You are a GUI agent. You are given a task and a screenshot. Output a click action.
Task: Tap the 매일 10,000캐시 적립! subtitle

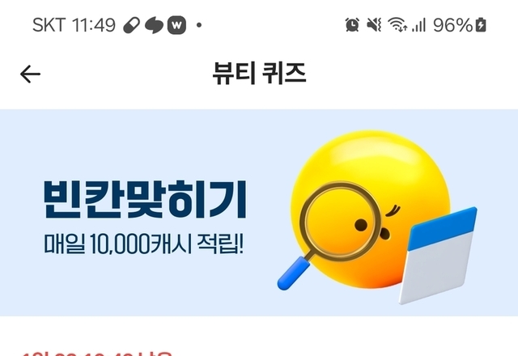click(144, 244)
